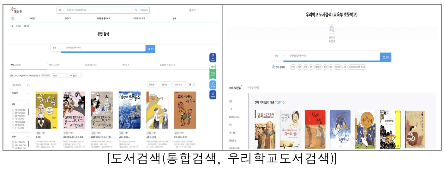Viewport: 444px width, 169px height.
Task: Open the 쥘 베른 book cover
Action: pyautogui.click(x=46, y=110)
